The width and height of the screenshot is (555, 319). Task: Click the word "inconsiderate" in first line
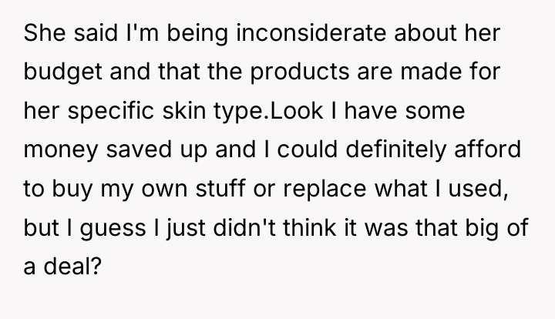tap(311, 33)
